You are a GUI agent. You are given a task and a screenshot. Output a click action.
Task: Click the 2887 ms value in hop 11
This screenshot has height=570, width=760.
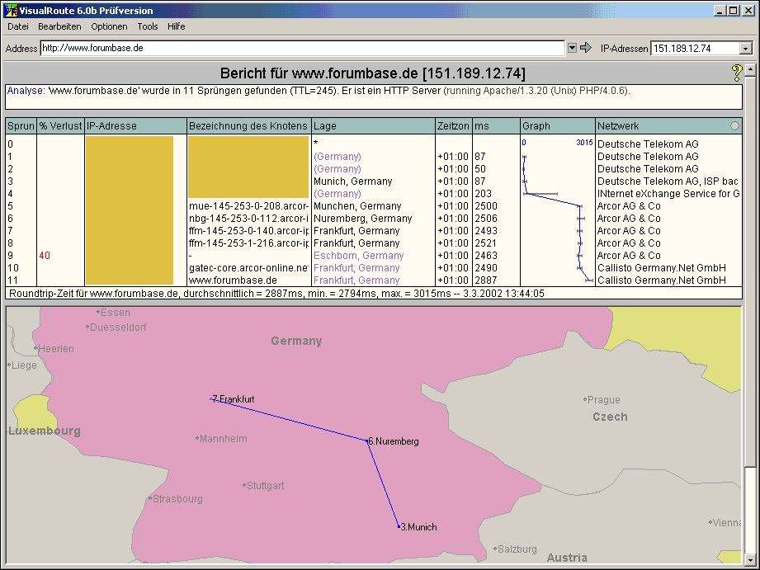point(486,280)
